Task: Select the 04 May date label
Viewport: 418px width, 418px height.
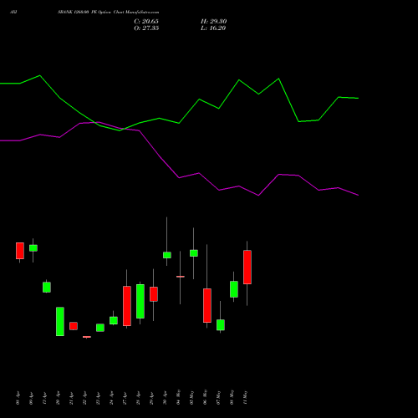Action: pos(178,397)
